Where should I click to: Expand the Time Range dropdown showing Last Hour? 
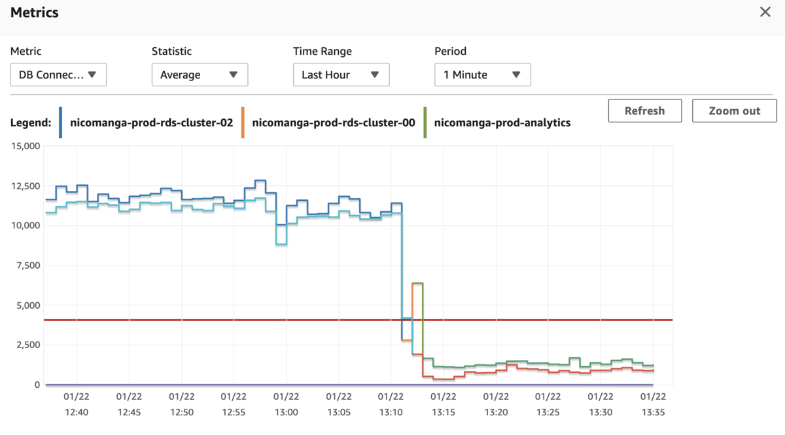(x=341, y=75)
